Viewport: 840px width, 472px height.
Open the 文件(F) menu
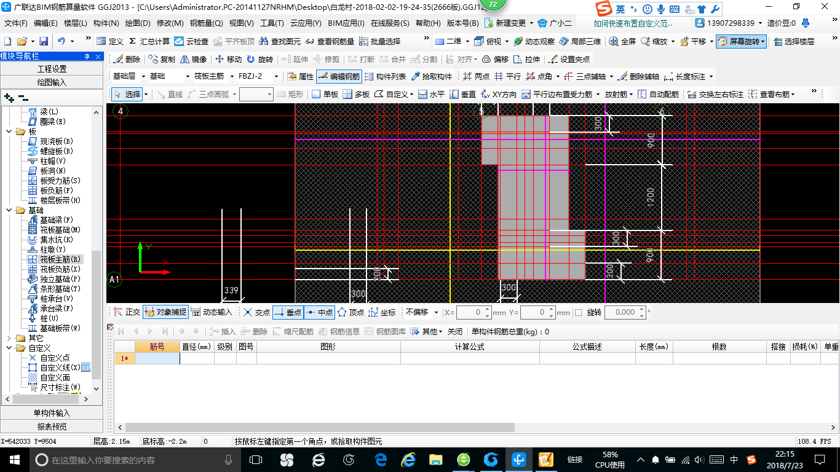click(x=16, y=23)
